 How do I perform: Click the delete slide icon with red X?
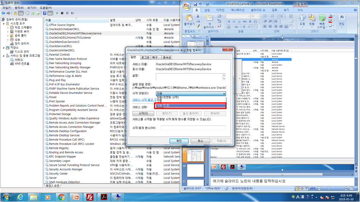[x=219, y=26]
